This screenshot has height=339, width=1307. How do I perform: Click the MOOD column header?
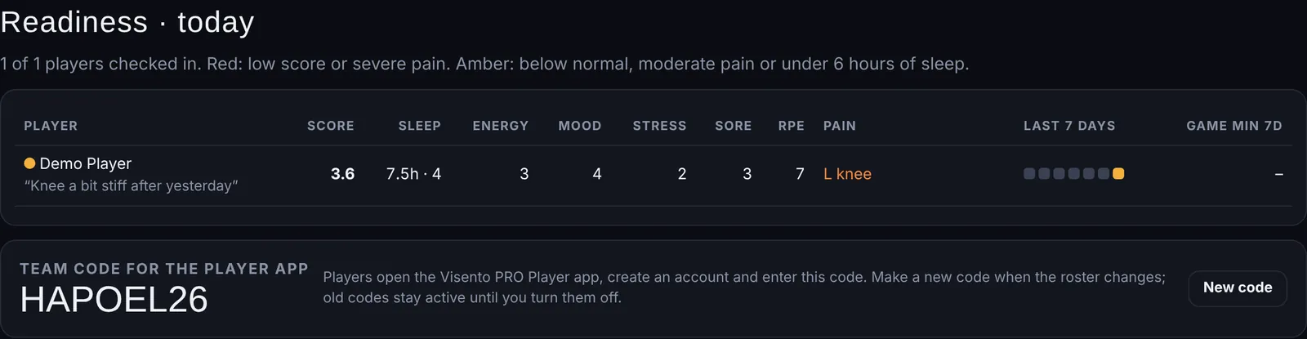pos(580,126)
